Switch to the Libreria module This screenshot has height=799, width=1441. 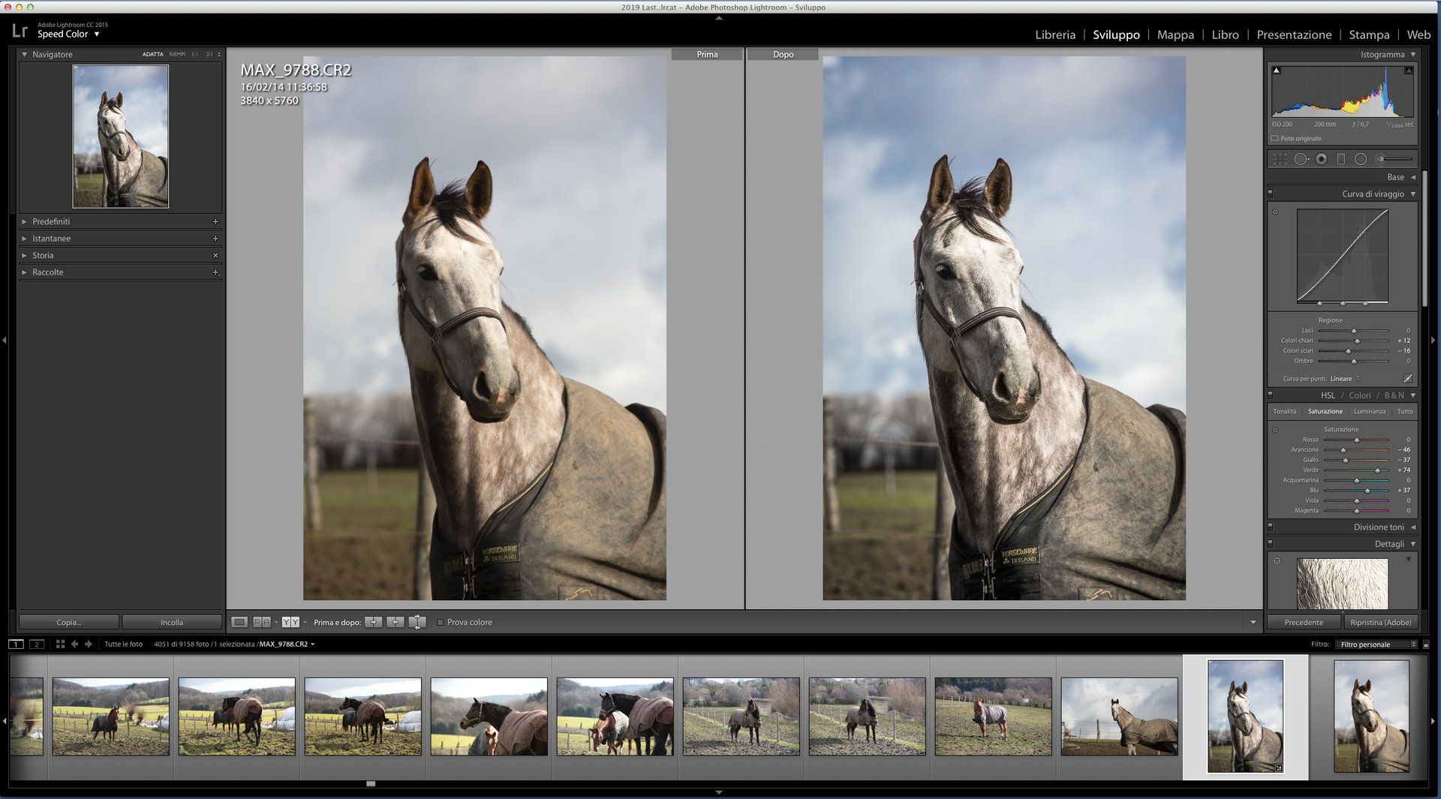1054,35
